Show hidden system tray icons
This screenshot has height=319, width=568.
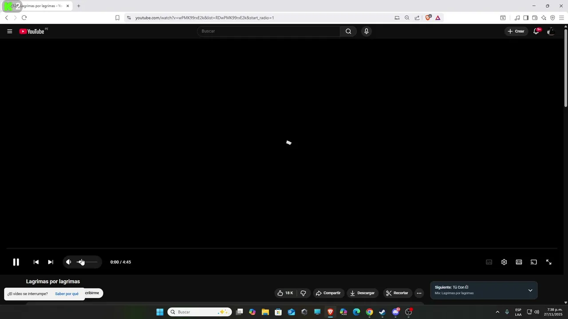(x=497, y=312)
